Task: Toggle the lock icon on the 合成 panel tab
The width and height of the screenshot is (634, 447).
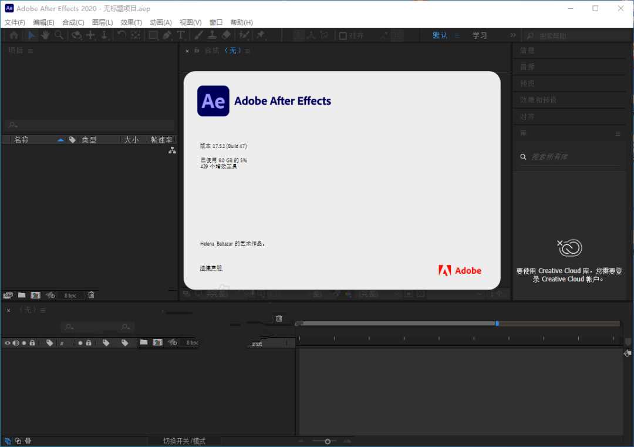Action: (x=197, y=50)
